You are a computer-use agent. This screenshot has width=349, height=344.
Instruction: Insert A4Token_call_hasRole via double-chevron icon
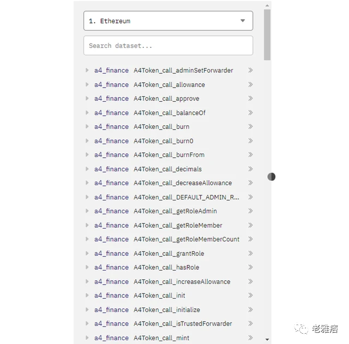(x=250, y=267)
